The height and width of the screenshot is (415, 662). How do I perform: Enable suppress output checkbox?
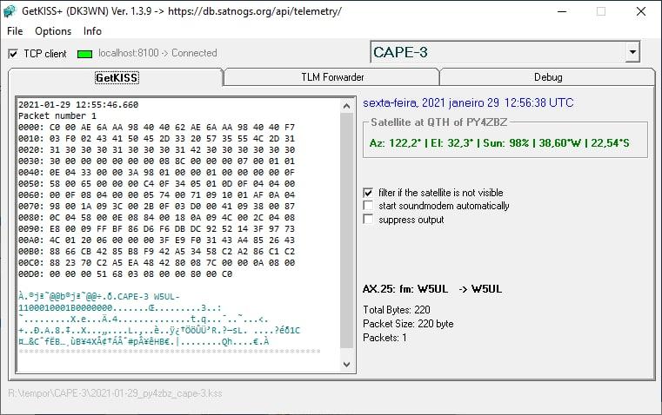pyautogui.click(x=368, y=220)
